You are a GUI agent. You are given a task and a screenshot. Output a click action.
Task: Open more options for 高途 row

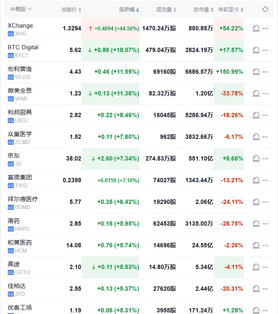tap(265, 267)
